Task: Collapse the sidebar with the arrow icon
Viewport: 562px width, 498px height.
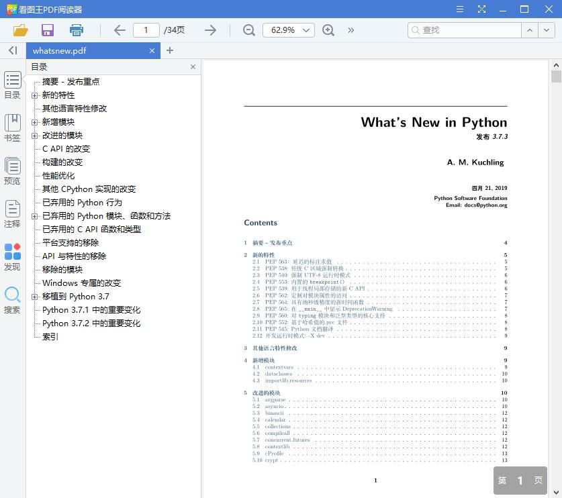Action: [13, 50]
